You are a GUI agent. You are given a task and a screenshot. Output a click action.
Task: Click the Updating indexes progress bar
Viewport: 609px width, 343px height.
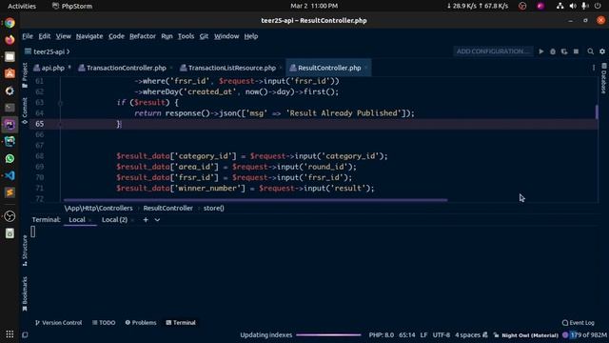pyautogui.click(x=328, y=334)
